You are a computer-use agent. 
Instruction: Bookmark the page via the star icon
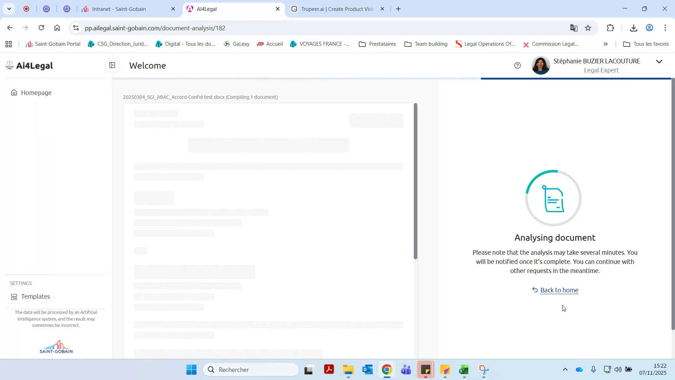pyautogui.click(x=588, y=28)
